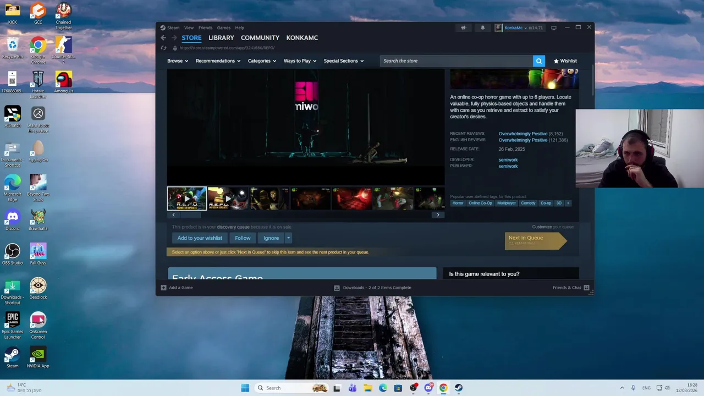Open the Ignore options dropdown arrow
This screenshot has width=704, height=396.
pos(288,238)
